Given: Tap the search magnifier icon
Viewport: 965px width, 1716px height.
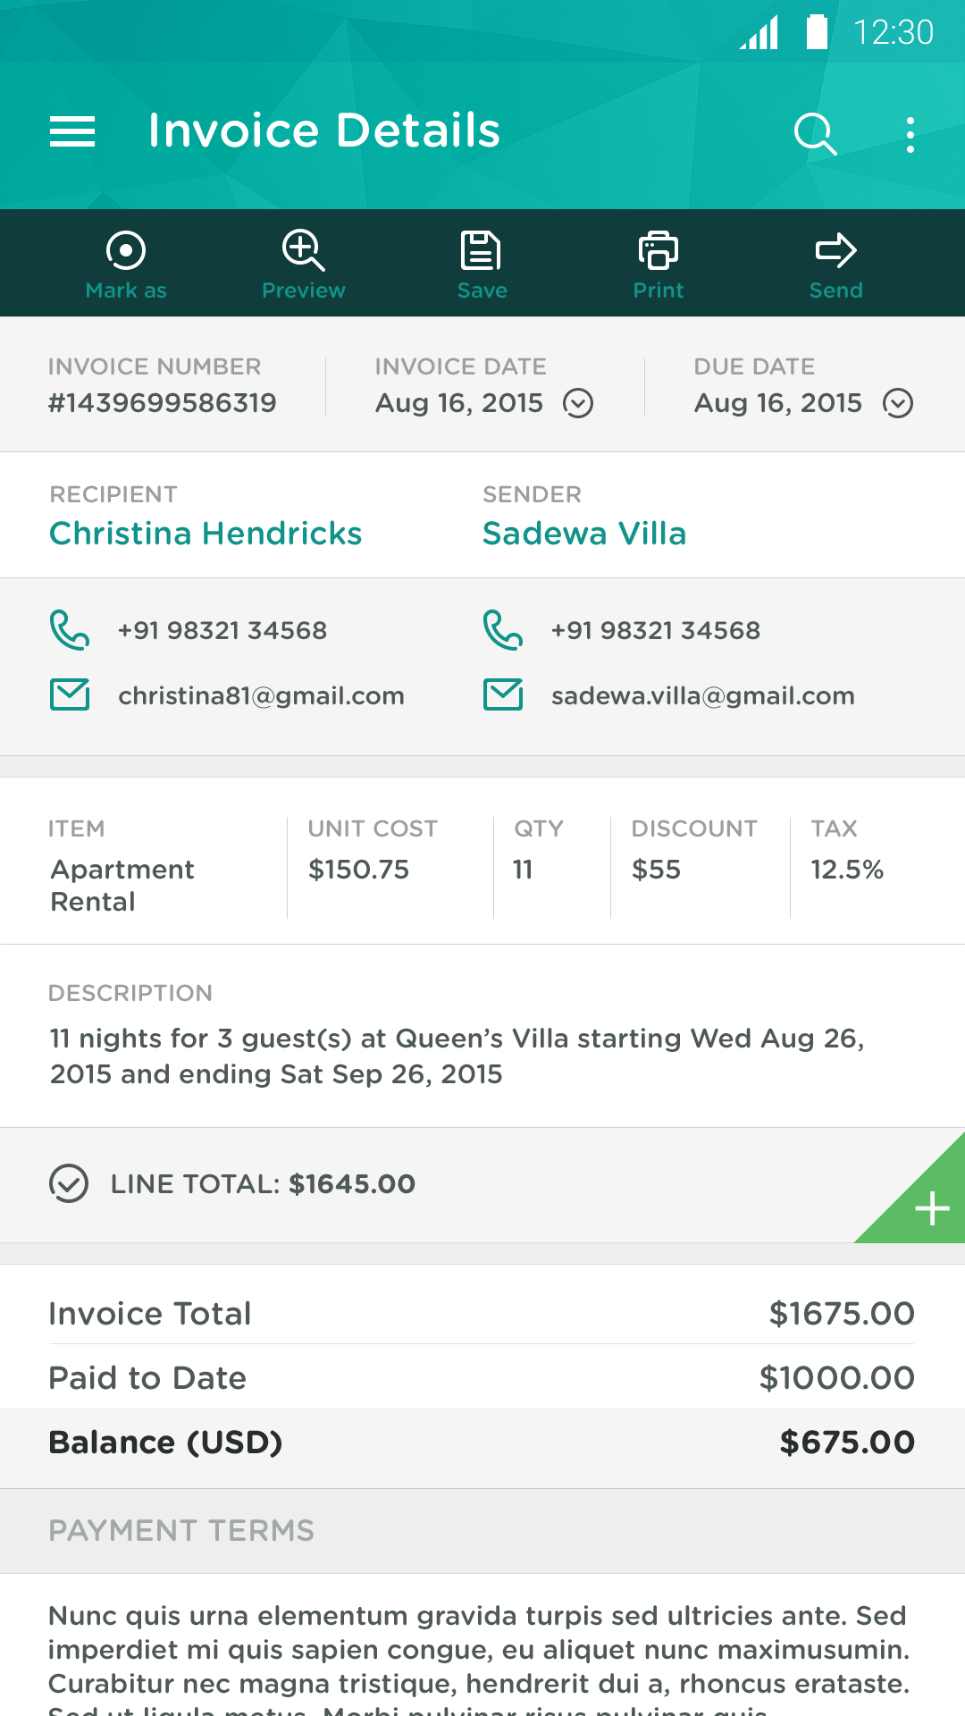Looking at the screenshot, I should 815,134.
